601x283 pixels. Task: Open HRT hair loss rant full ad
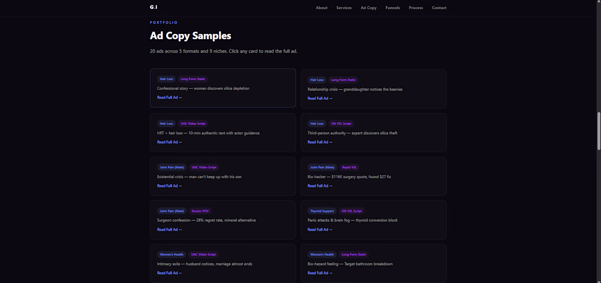(169, 142)
